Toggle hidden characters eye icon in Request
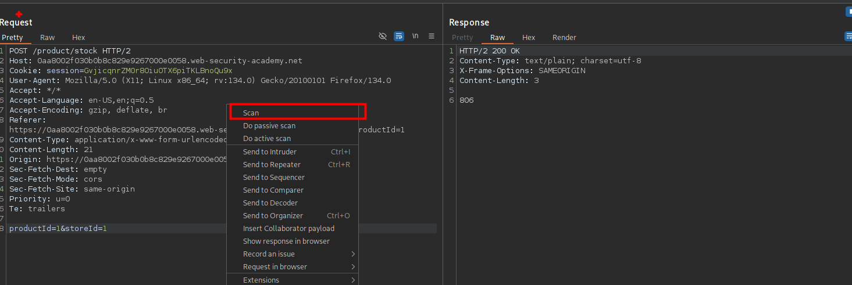This screenshot has height=285, width=852. tap(383, 36)
